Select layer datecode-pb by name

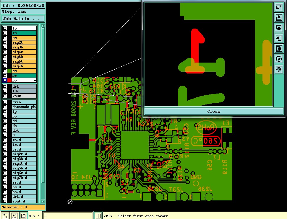point(24,107)
